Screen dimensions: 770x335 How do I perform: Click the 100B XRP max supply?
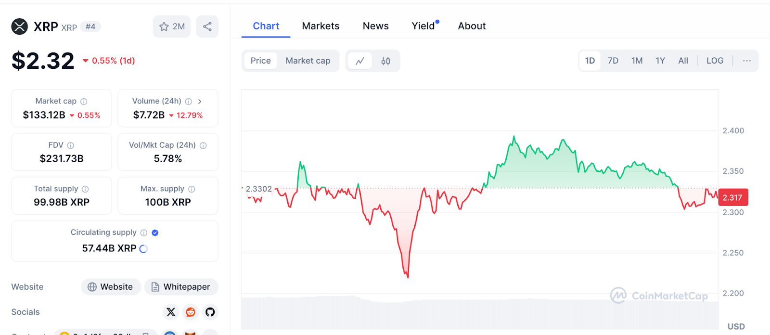pos(168,203)
